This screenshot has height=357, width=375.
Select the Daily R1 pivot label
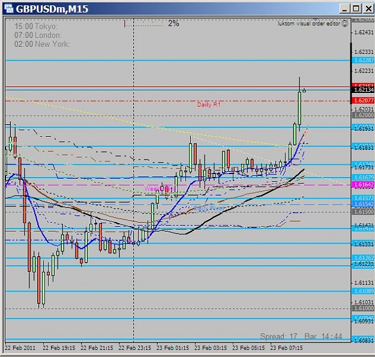tap(209, 104)
